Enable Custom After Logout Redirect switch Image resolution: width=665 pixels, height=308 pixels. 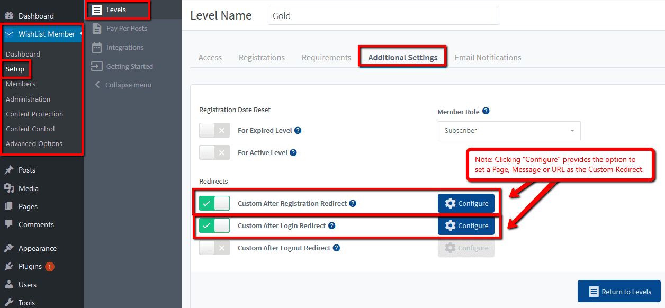click(x=214, y=248)
